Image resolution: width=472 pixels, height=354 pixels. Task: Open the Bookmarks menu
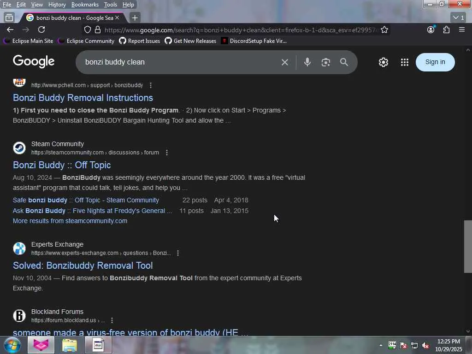coord(85,5)
